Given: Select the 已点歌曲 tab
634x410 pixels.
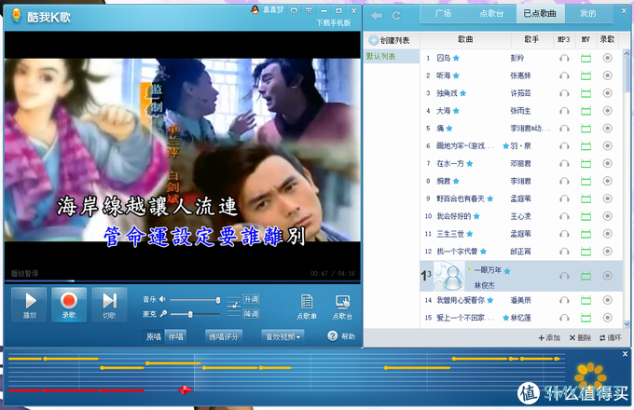Looking at the screenshot, I should (x=540, y=13).
